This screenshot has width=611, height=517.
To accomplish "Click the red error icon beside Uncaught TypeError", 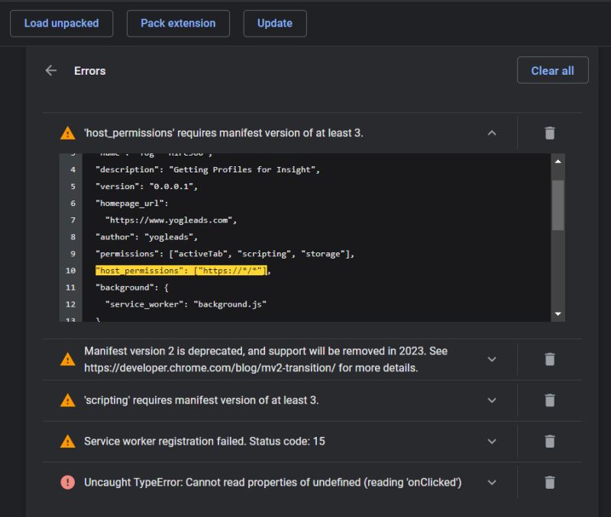I will (67, 482).
